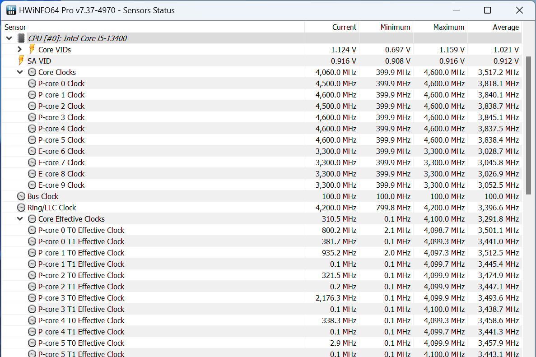Select P-core 3 T1 Effective Clock label
Viewport: 536px width, 357px height.
tap(81, 309)
